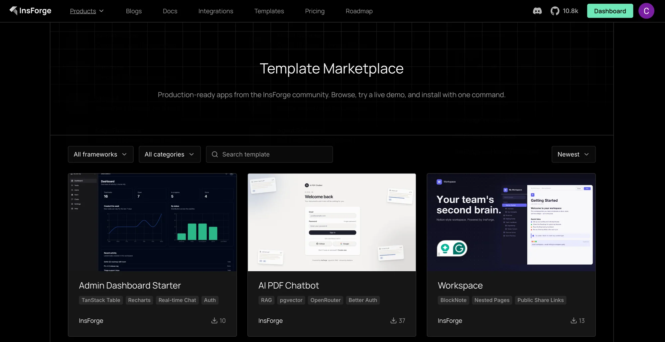Click the AI PDF Chatbot title
The image size is (665, 342).
point(289,285)
